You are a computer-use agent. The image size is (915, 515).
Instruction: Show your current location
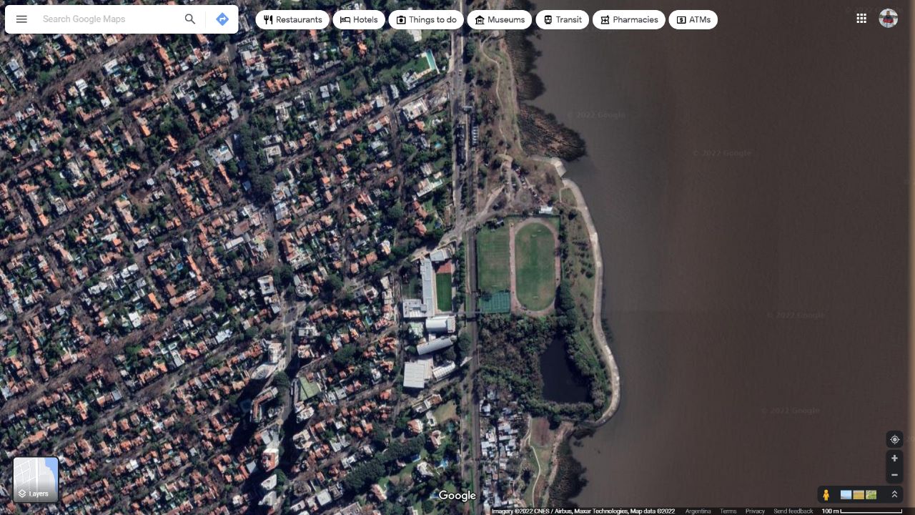pyautogui.click(x=894, y=439)
